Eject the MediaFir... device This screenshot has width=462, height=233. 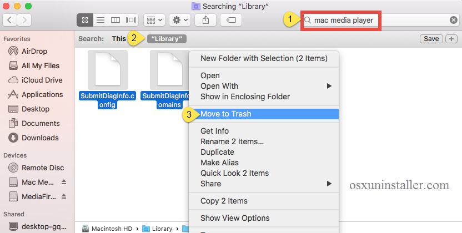63,196
